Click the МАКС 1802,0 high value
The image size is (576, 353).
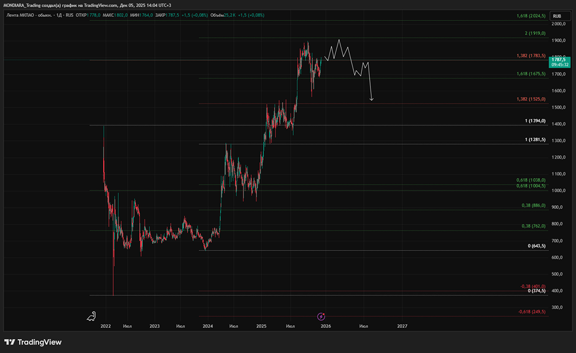pos(115,15)
